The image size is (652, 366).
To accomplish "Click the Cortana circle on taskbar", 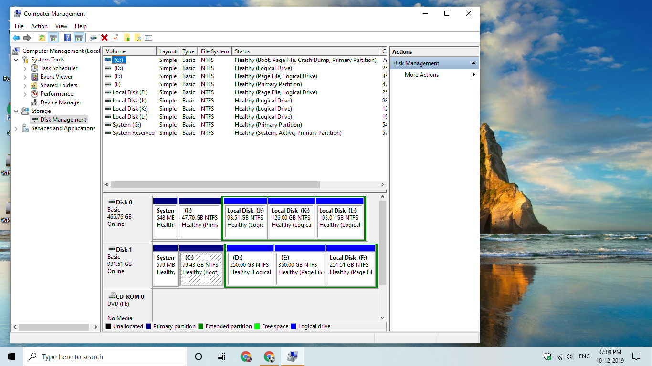I will [199, 356].
